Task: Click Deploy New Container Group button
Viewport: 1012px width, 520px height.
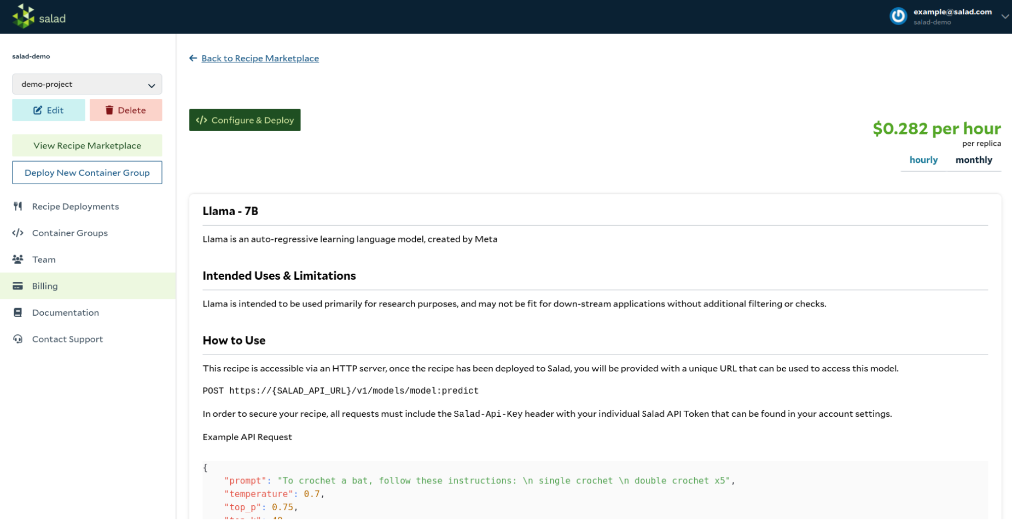Action: coord(87,173)
